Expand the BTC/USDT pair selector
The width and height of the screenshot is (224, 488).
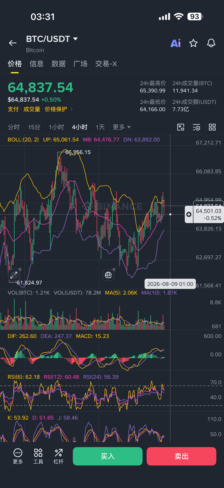pos(75,39)
